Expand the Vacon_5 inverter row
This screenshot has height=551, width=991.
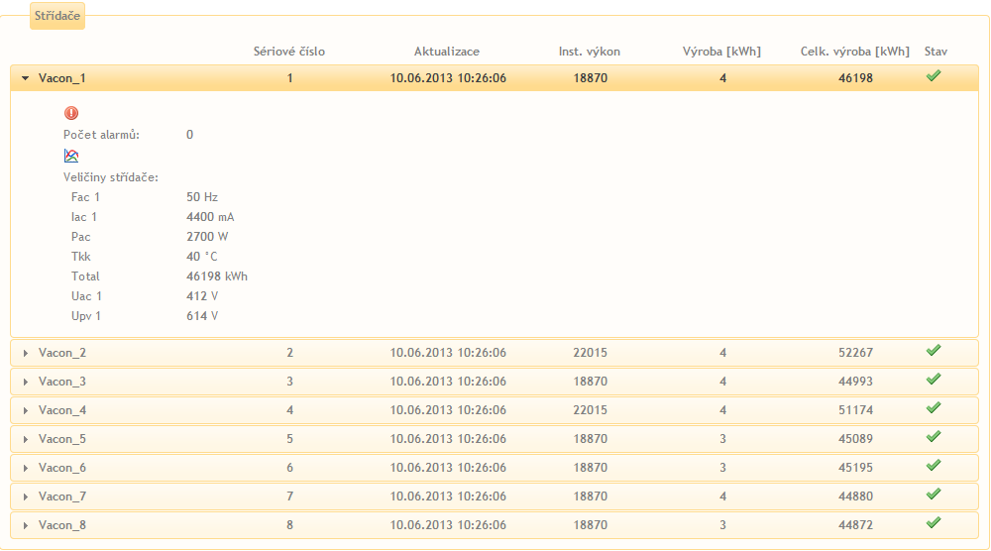click(26, 439)
